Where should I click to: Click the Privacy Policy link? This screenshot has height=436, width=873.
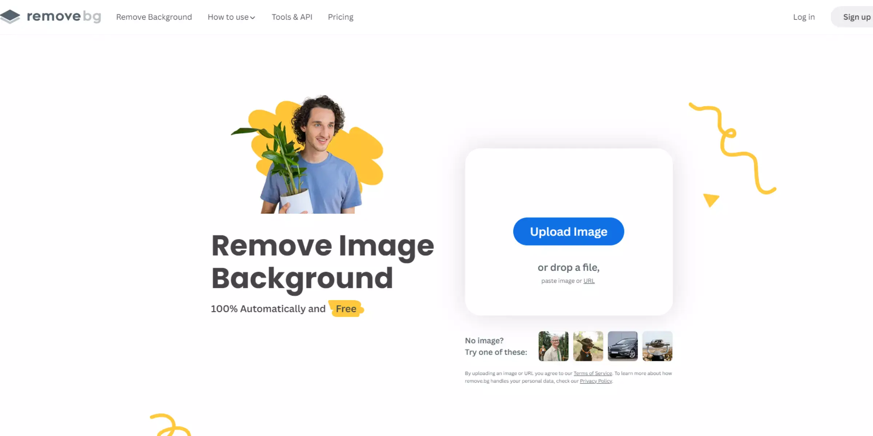click(x=596, y=381)
